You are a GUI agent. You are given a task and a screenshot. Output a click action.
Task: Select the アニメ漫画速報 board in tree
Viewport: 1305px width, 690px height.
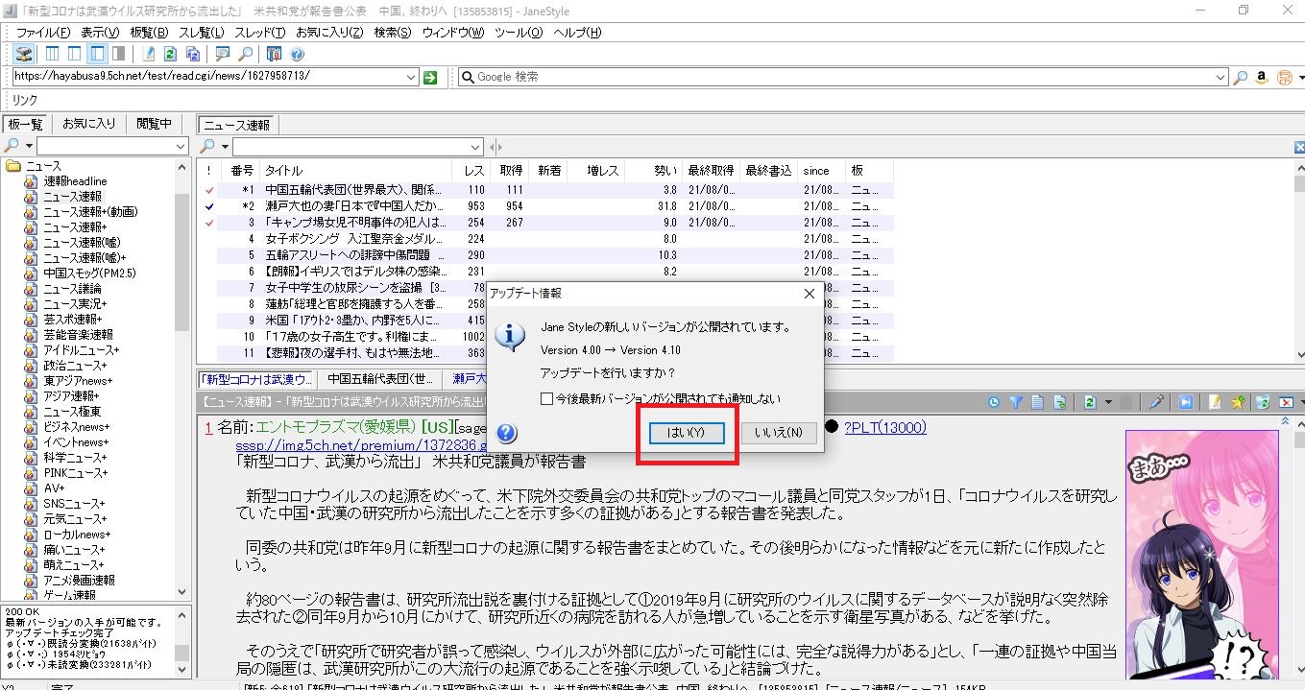[x=79, y=581]
